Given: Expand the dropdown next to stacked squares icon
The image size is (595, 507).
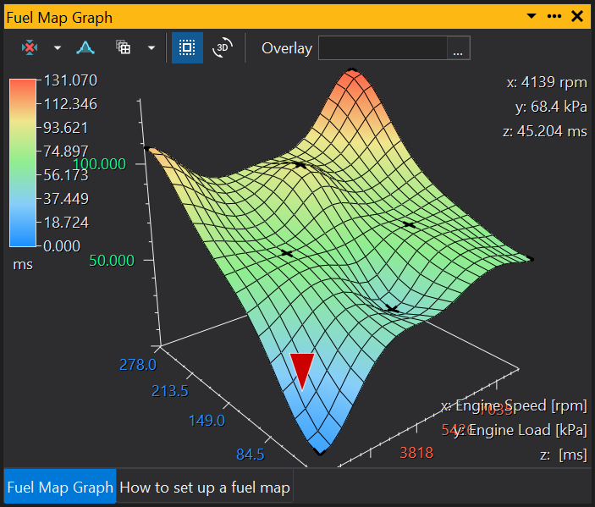Looking at the screenshot, I should tap(151, 48).
